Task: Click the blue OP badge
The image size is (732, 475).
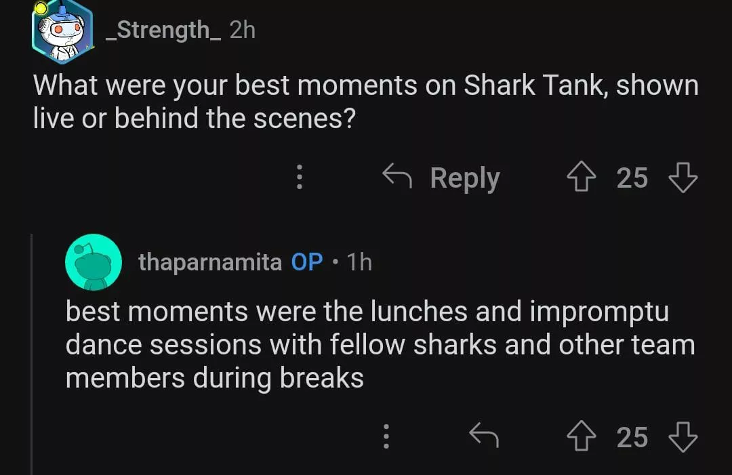Action: click(307, 262)
